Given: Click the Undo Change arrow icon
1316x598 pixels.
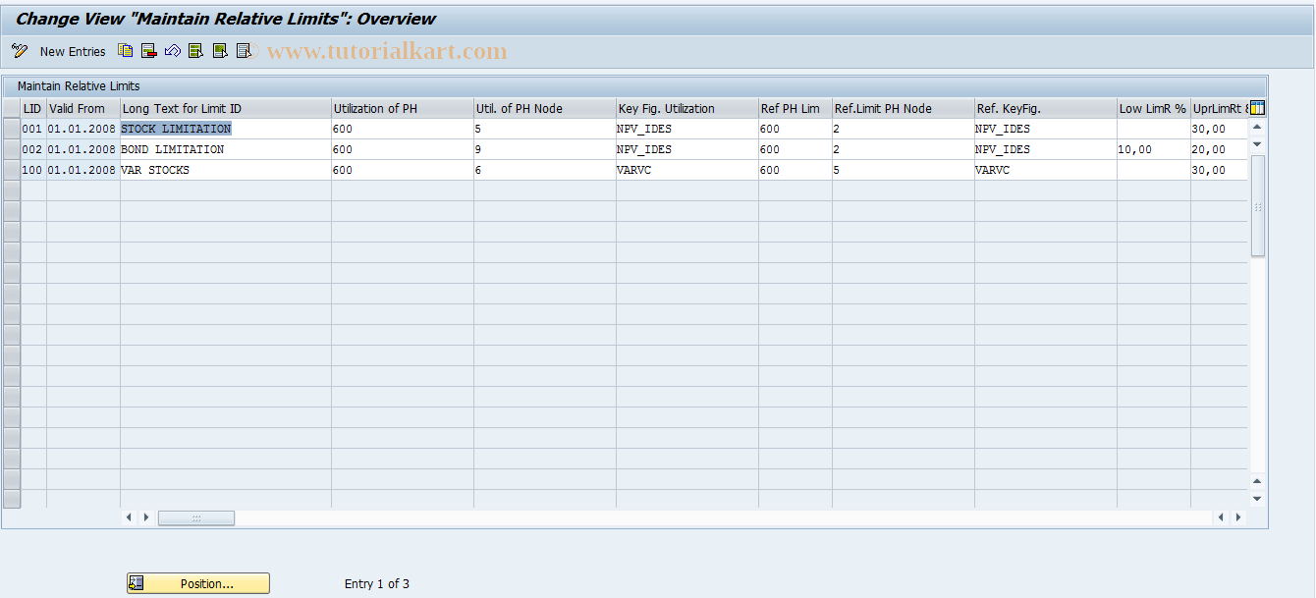Looking at the screenshot, I should coord(172,51).
